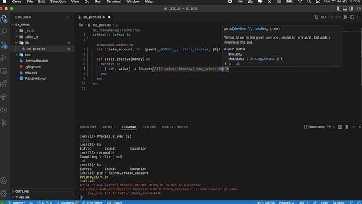Expand the _build folder
Image resolution: width=362 pixels, height=204 pixels.
tap(31, 31)
